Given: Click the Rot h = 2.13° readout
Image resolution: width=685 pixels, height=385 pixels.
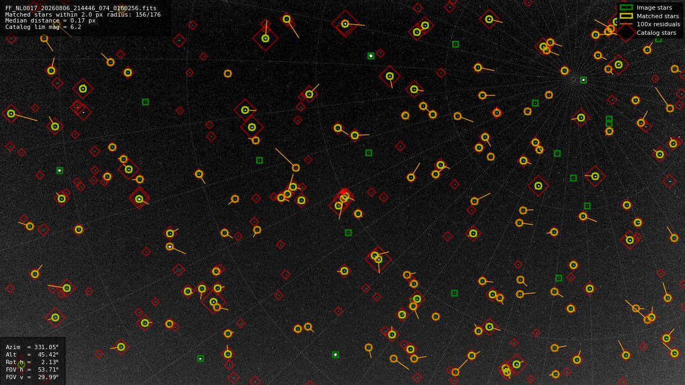Looking at the screenshot, I should click(32, 362).
